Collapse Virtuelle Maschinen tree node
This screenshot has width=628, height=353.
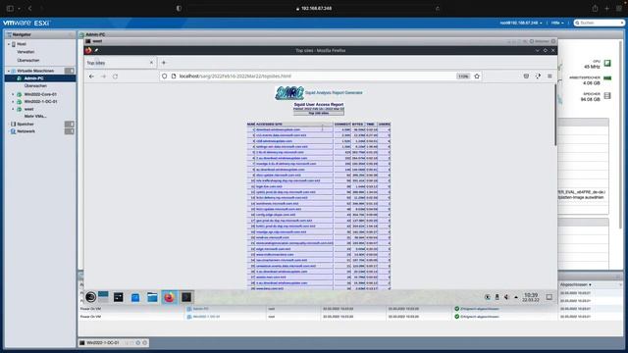[x=9, y=71]
